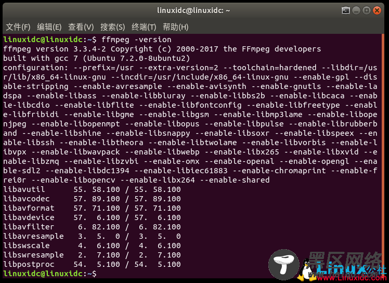Click the '--enable-chromaprint' option text
Screen dimensions: 389x283
pos(279,171)
